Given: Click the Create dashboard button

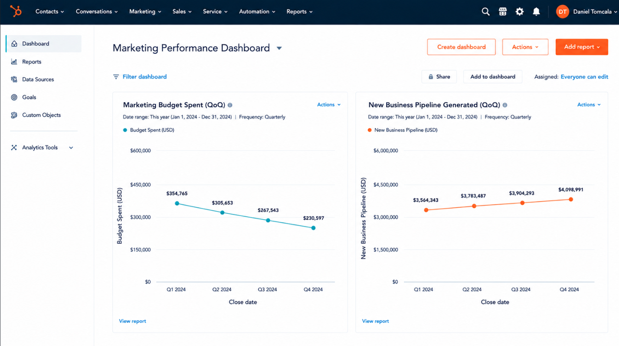Looking at the screenshot, I should 461,47.
